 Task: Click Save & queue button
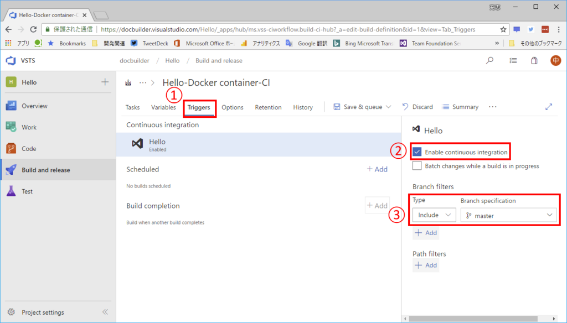pyautogui.click(x=358, y=107)
